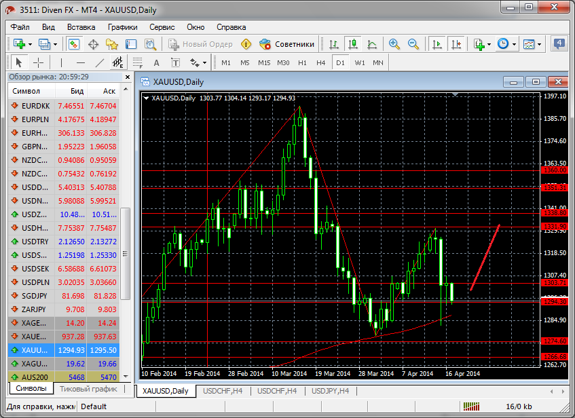Select the Horizontal Line drawing tool
The image size is (575, 418).
81,62
